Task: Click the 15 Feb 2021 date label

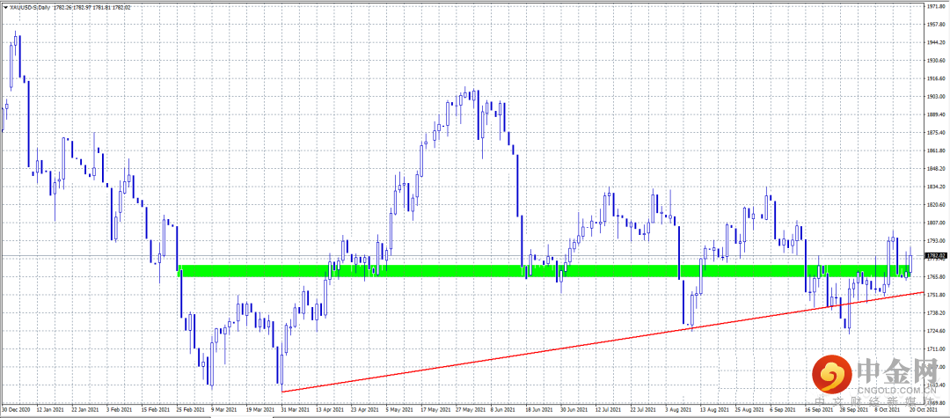Action: pos(156,410)
